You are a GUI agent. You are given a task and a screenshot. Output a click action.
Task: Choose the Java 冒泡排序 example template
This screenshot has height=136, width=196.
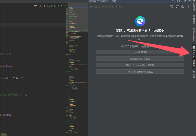(140, 52)
